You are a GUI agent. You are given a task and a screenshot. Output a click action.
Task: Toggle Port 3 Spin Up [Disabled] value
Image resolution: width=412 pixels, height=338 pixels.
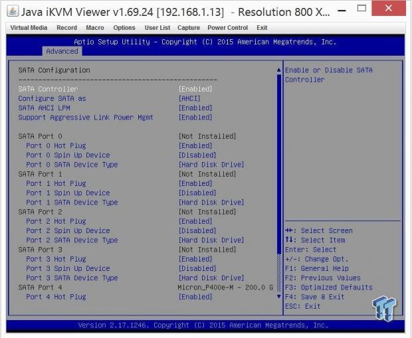197,269
